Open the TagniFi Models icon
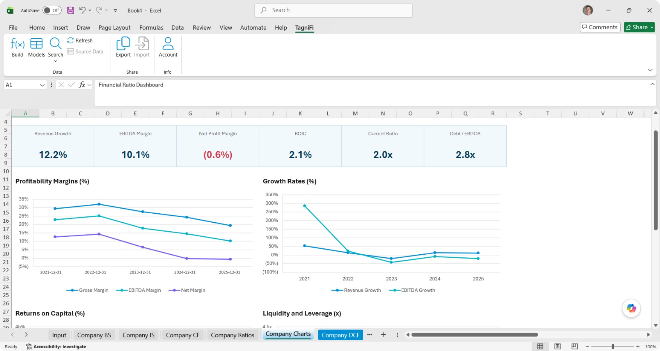 tap(36, 43)
